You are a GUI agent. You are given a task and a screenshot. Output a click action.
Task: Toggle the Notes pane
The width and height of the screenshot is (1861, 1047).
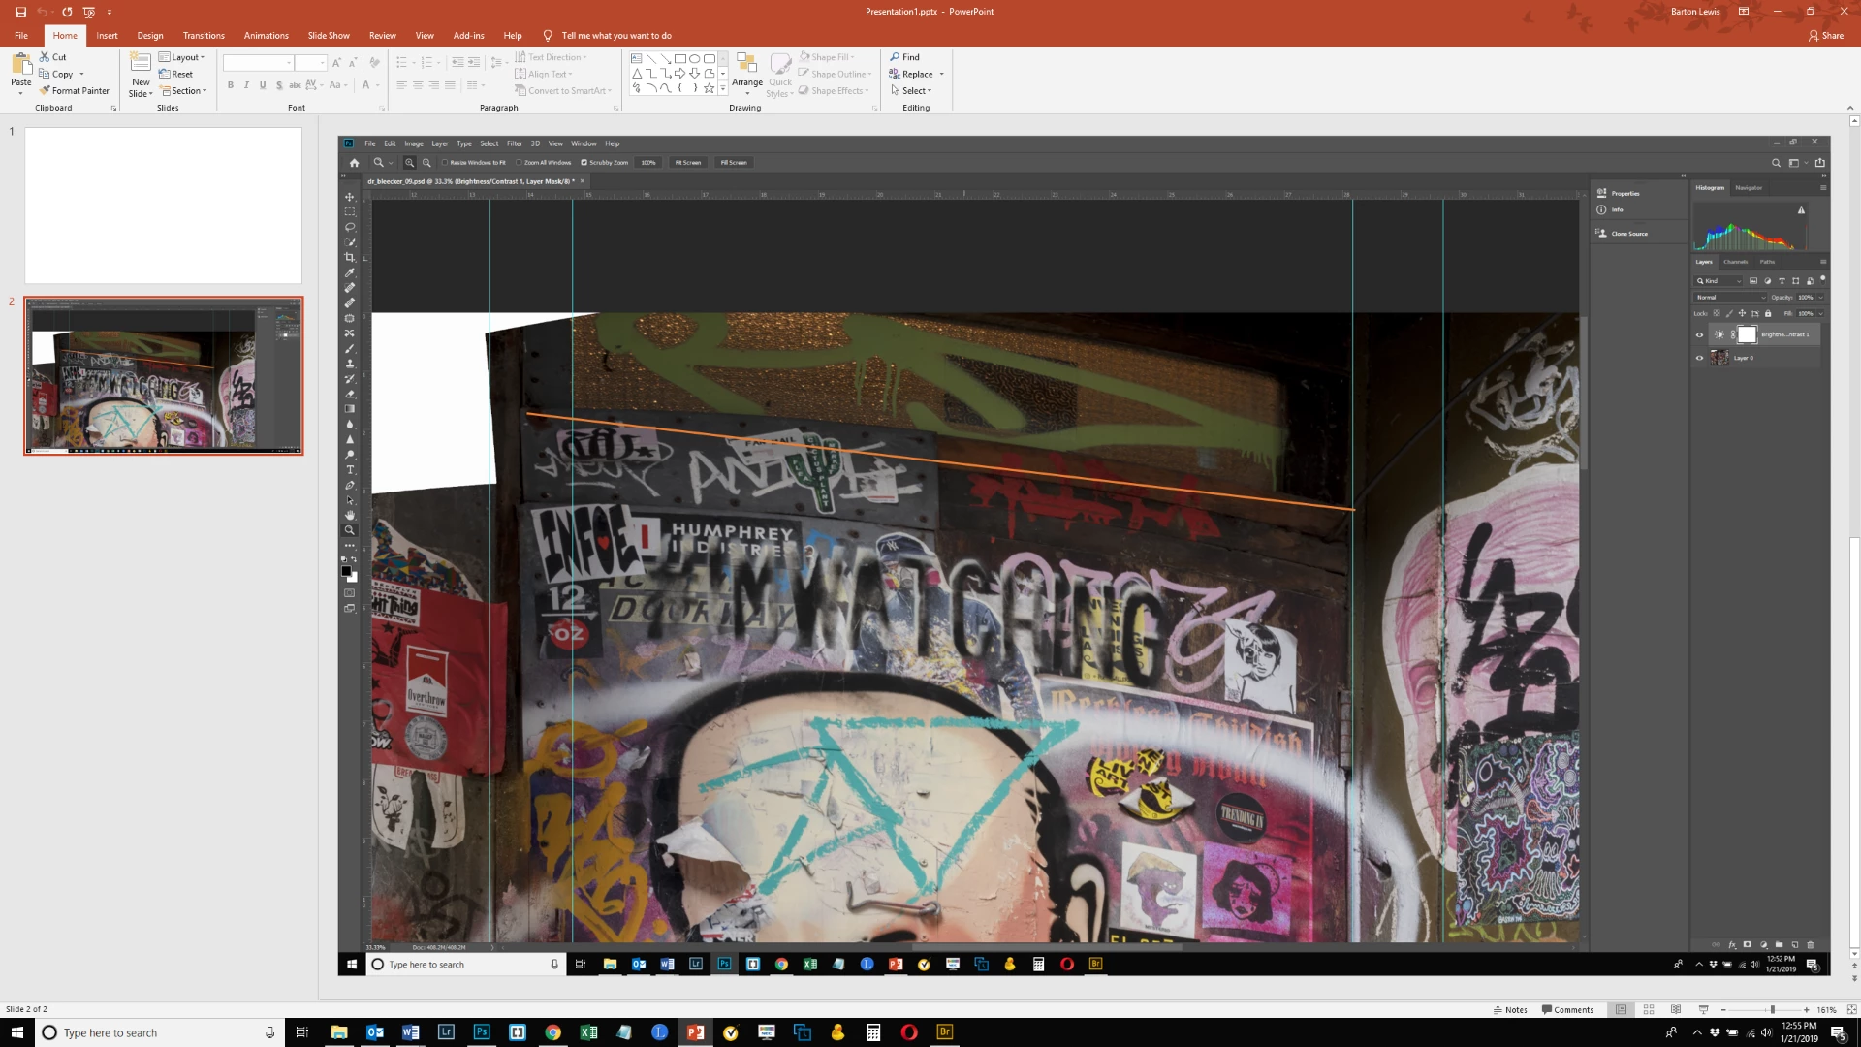pos(1510,1010)
